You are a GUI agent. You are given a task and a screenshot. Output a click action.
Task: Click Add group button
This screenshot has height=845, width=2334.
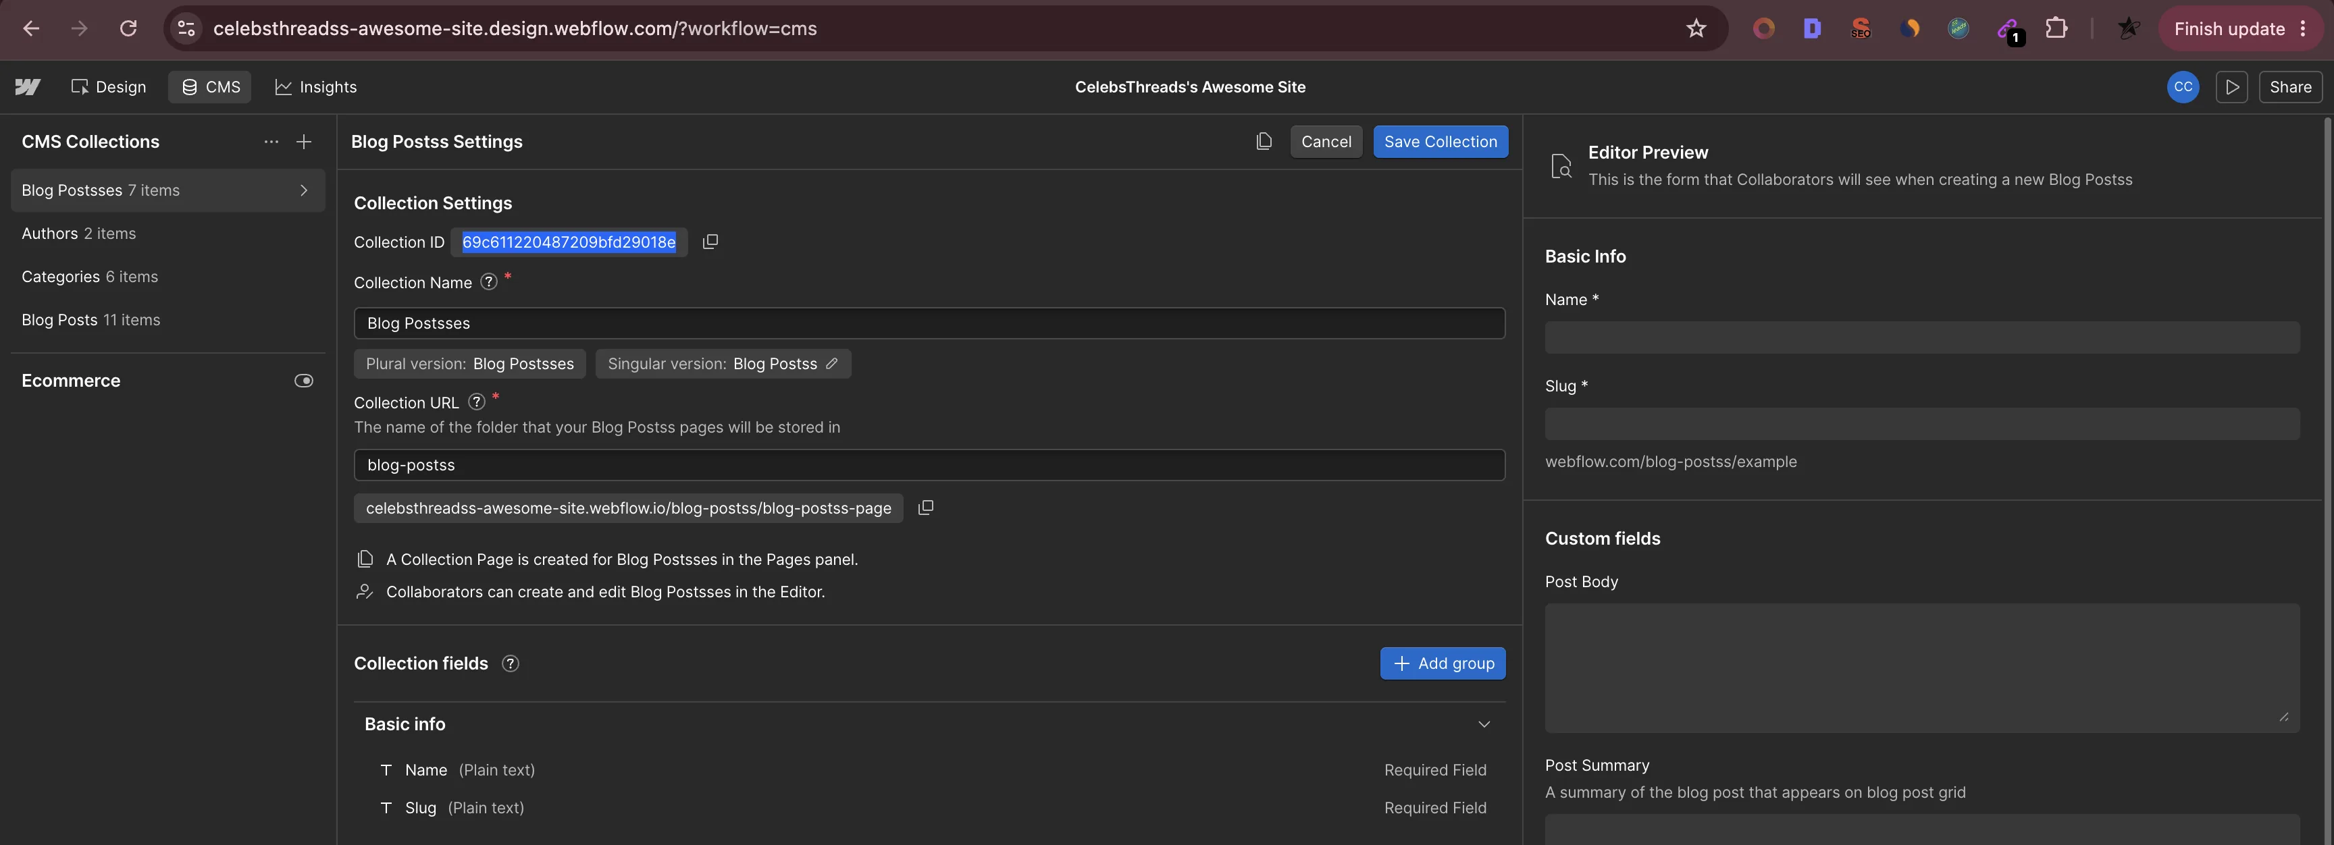1443,663
